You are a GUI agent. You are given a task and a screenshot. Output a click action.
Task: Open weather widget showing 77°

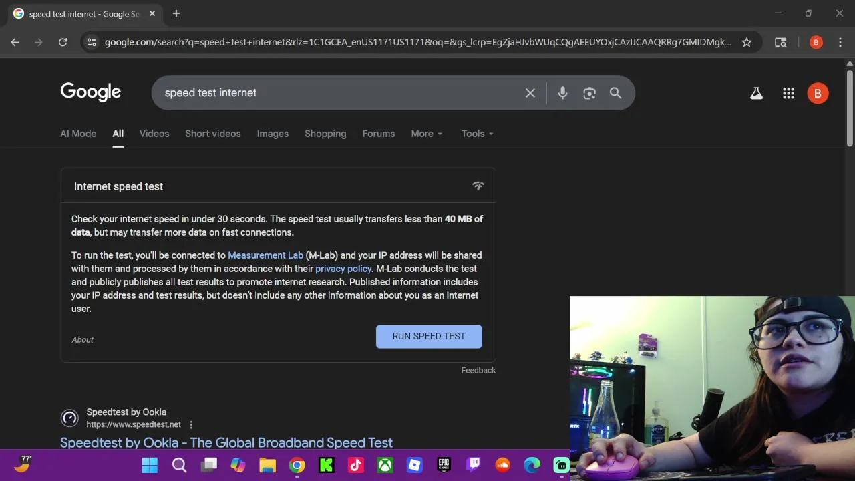(x=22, y=464)
